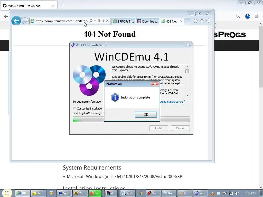Click the Internet Explorer Home icon
The width and height of the screenshot is (263, 197).
pyautogui.click(x=195, y=21)
